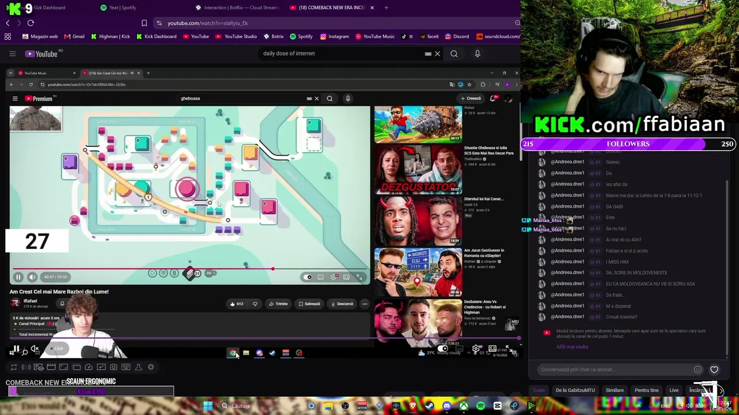This screenshot has height=415, width=739.
Task: Unmute the outer stream player
Action: (35, 349)
